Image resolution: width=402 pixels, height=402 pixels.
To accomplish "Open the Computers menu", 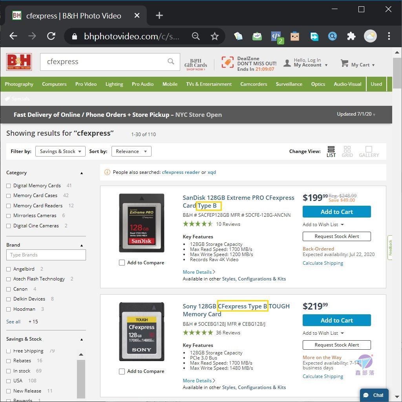I will point(54,84).
